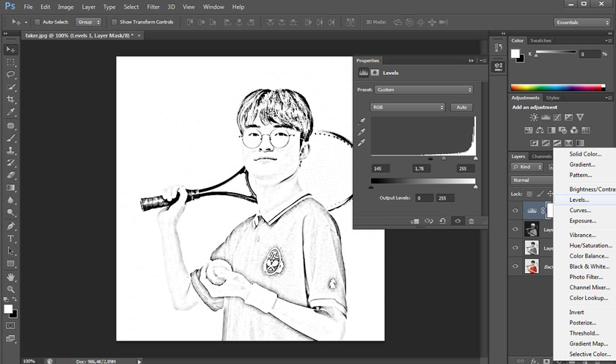
Task: Open the layer Kind filter dropdown
Action: pyautogui.click(x=527, y=167)
